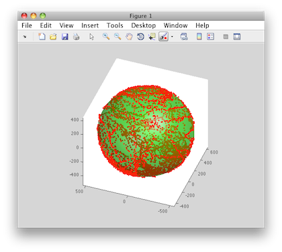Open the Desktop menu

(144, 25)
